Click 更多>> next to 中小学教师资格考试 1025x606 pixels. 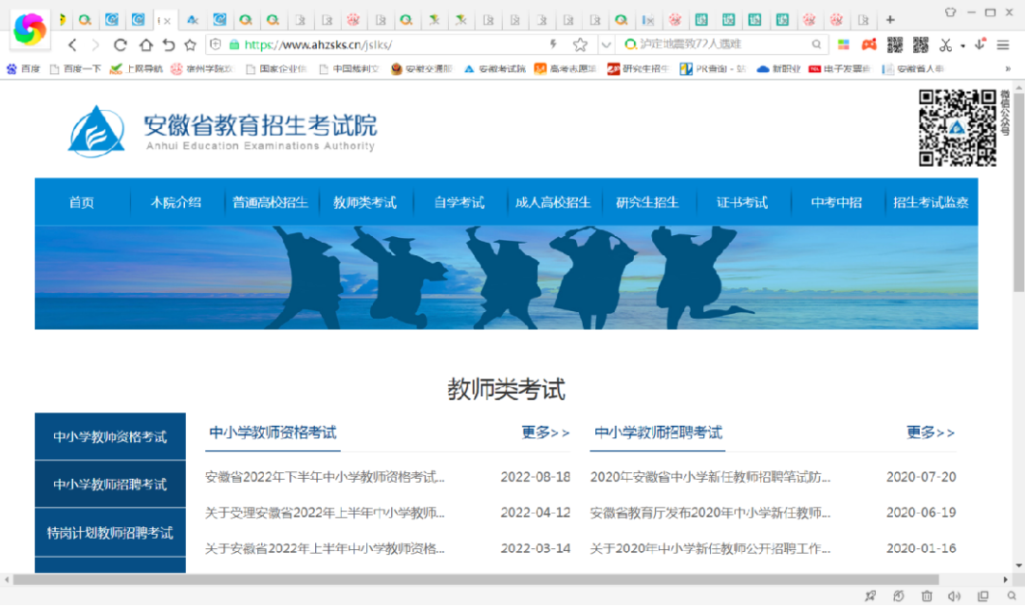pos(545,432)
